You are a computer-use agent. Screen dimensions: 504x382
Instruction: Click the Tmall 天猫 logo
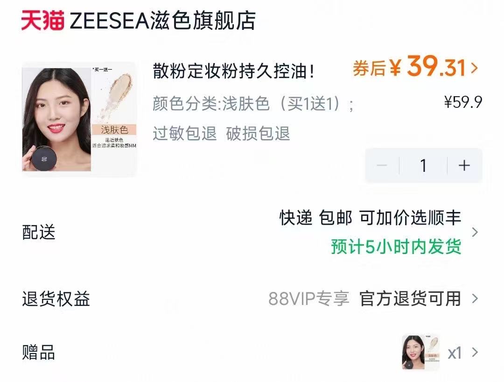[x=43, y=20]
